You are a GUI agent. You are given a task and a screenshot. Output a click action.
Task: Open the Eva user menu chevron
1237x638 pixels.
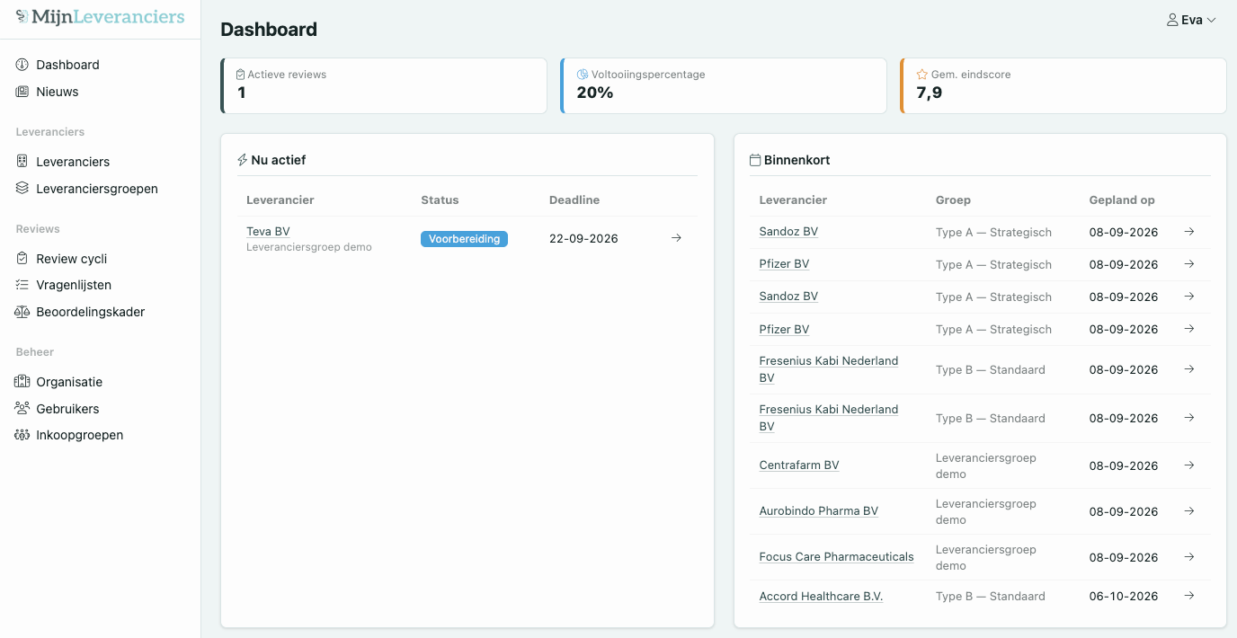(1211, 20)
